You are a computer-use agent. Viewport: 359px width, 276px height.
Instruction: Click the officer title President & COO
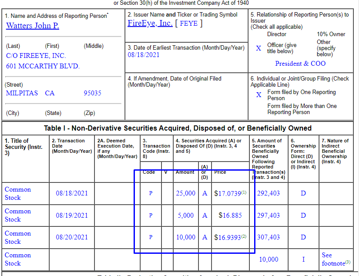click(300, 64)
